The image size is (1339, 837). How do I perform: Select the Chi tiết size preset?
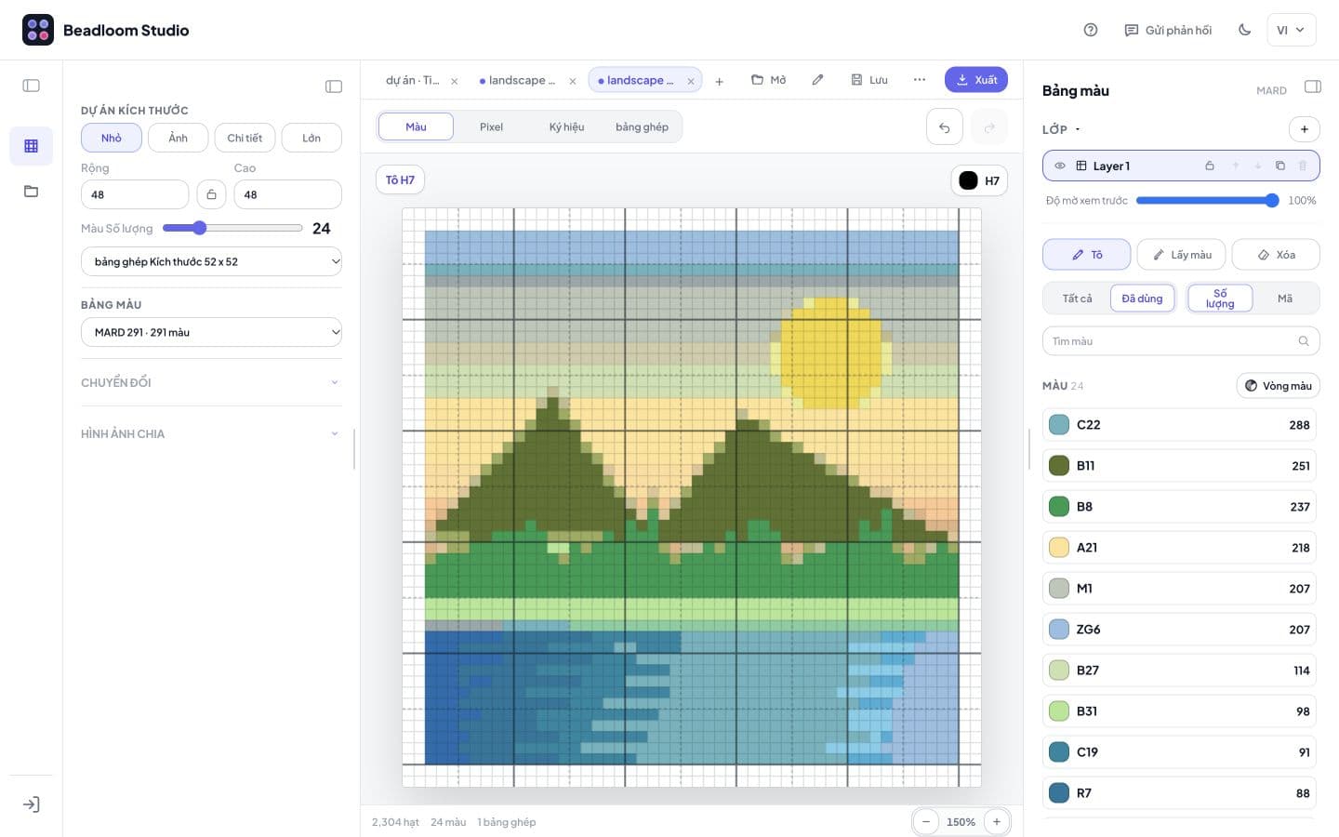[x=245, y=138]
